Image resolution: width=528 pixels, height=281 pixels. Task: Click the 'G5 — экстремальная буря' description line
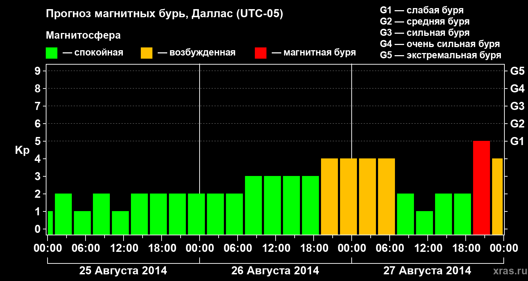tap(440, 55)
